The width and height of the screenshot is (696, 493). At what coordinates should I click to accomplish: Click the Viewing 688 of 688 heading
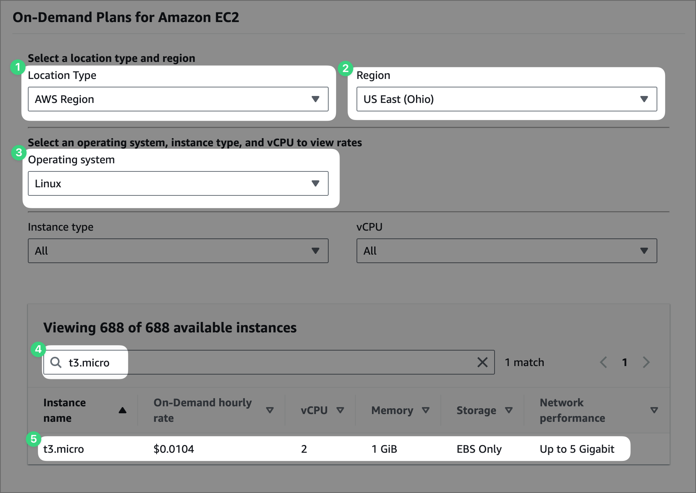(x=170, y=327)
